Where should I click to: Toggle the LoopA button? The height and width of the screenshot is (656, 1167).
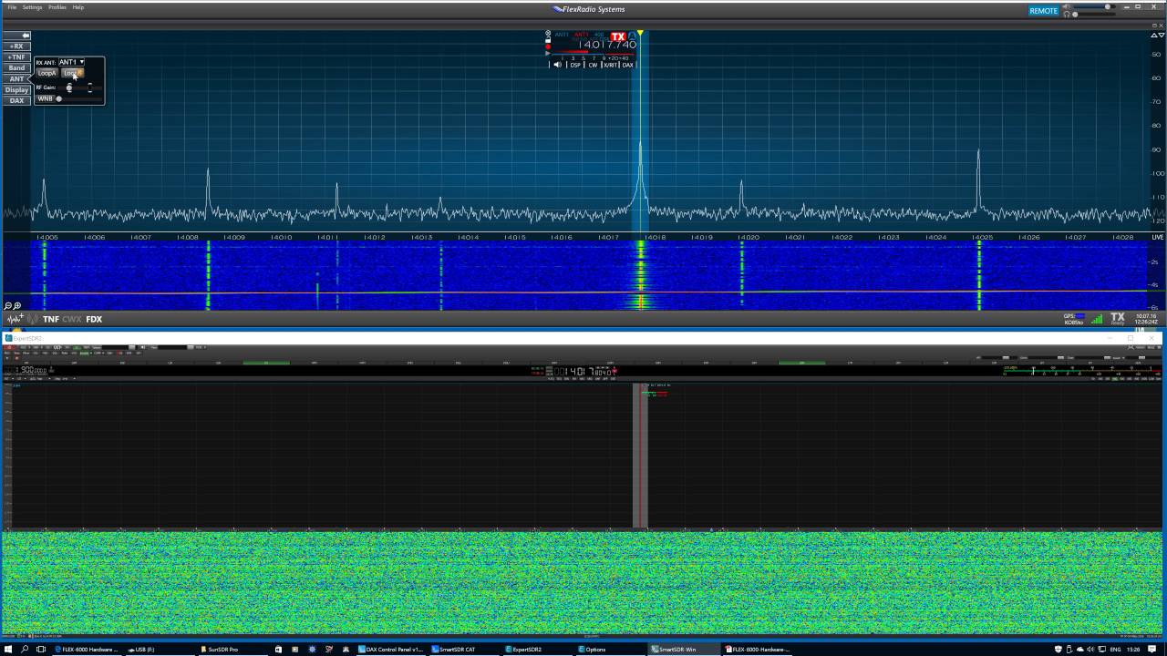46,73
